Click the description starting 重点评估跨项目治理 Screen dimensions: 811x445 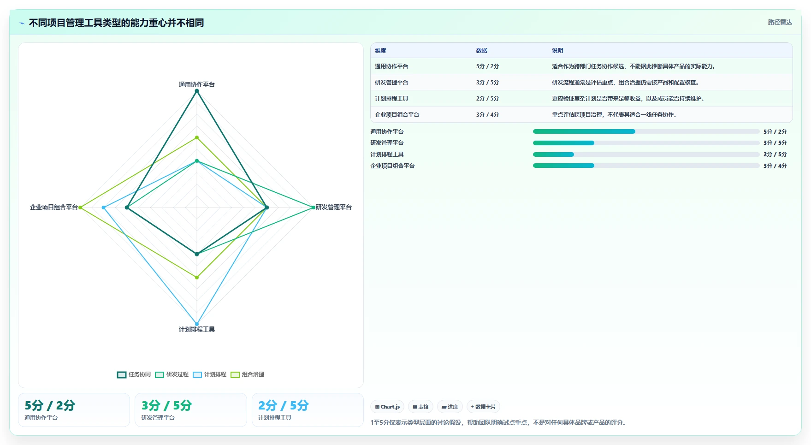[x=614, y=115]
